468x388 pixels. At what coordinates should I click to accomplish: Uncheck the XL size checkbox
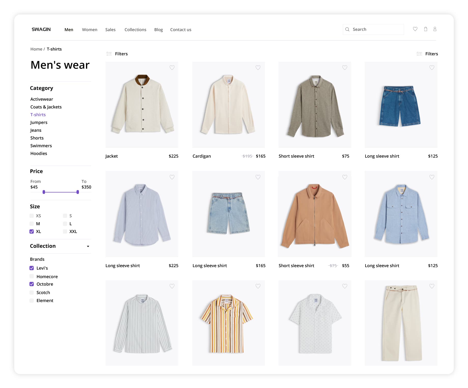click(32, 232)
